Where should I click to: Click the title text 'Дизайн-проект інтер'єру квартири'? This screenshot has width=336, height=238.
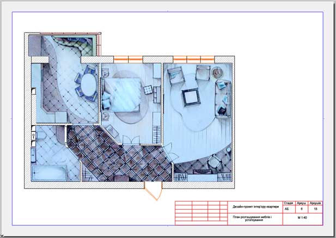point(255,207)
